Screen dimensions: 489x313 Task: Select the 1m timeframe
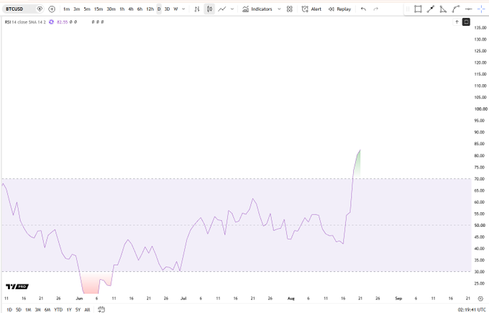click(66, 9)
